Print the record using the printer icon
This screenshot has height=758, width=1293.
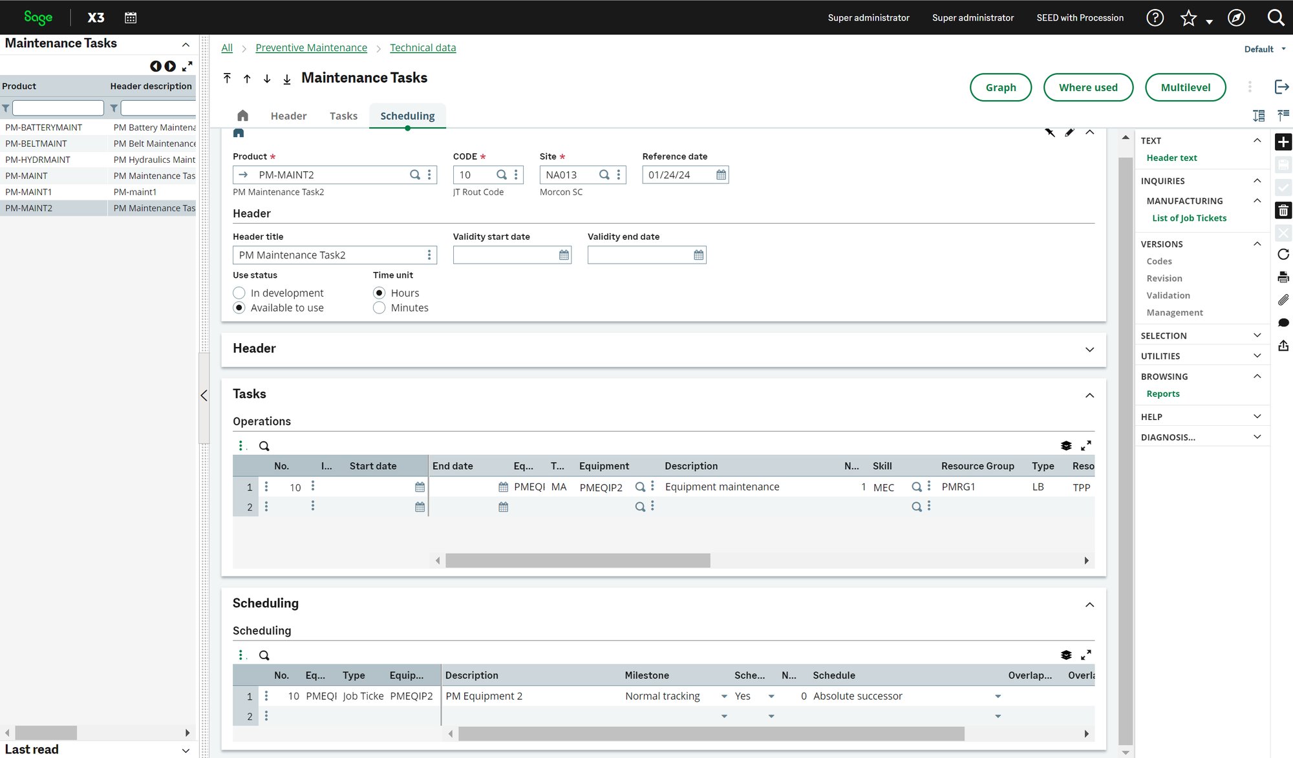pos(1283,277)
